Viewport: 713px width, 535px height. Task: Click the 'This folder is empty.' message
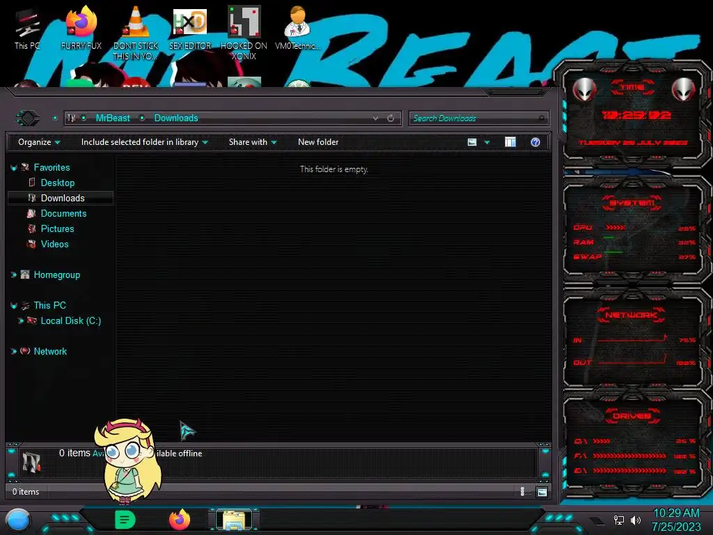coord(334,169)
